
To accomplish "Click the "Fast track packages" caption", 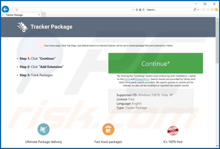I will [108, 142].
